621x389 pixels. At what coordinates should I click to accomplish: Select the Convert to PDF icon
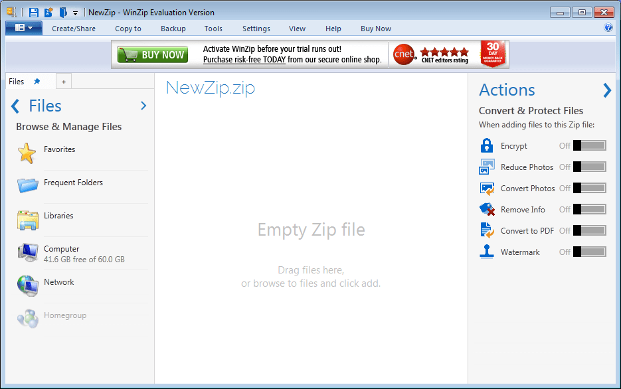tap(487, 230)
